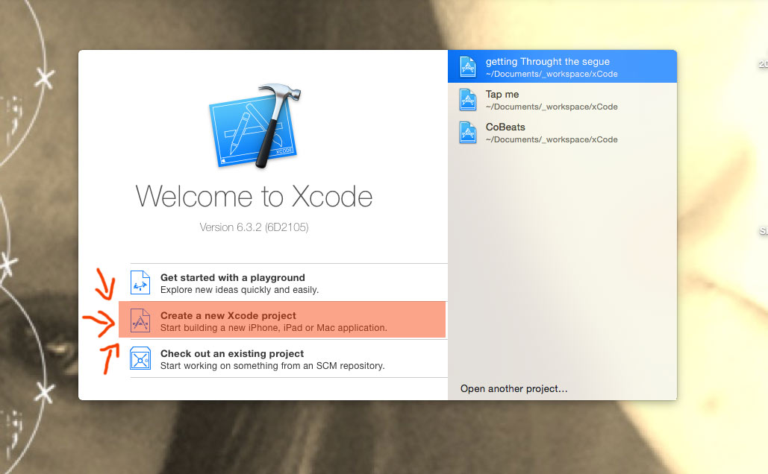Click the SCM checkout repository icon
Viewport: 768px width, 474px height.
coord(140,358)
